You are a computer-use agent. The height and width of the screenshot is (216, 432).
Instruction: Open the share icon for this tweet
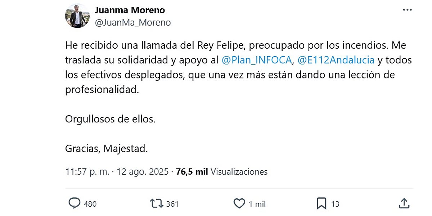click(404, 204)
